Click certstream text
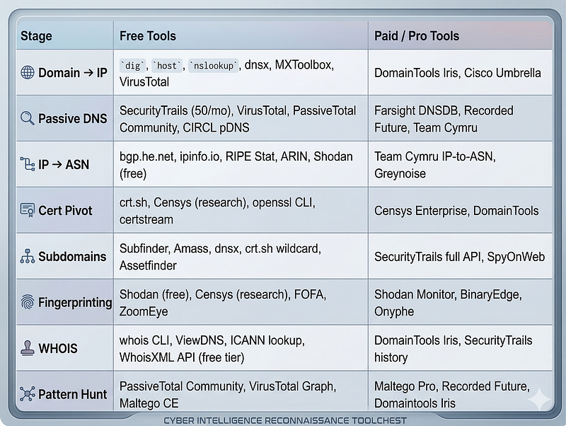 click(146, 219)
